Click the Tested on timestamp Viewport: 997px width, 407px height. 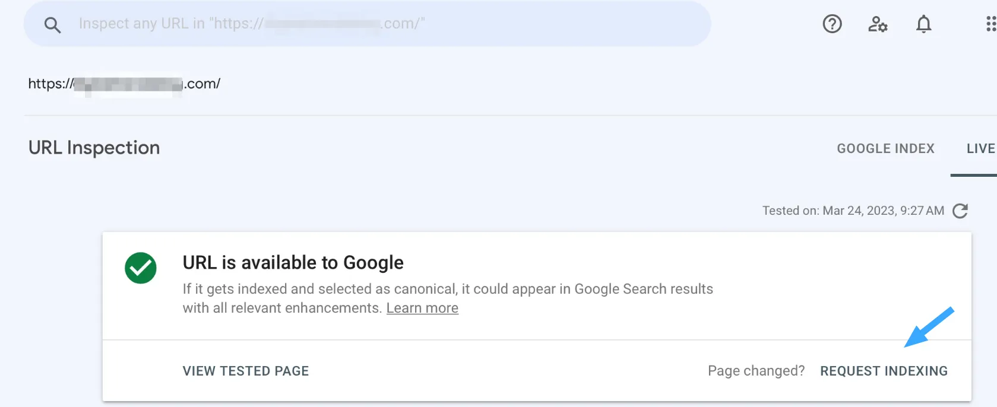tap(853, 210)
